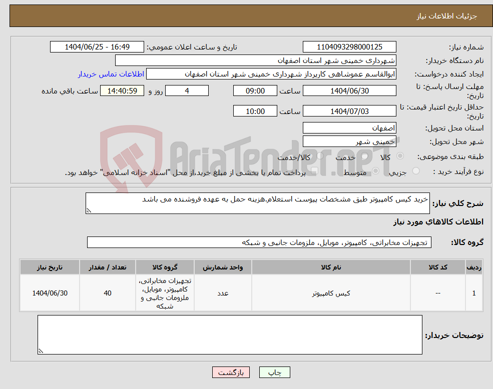Select "متوسط" purchase process option
Image resolution: width=493 pixels, height=389 pixels.
point(375,170)
